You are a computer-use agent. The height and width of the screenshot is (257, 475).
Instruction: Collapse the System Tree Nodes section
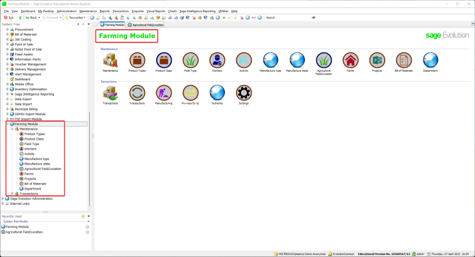click(x=87, y=221)
